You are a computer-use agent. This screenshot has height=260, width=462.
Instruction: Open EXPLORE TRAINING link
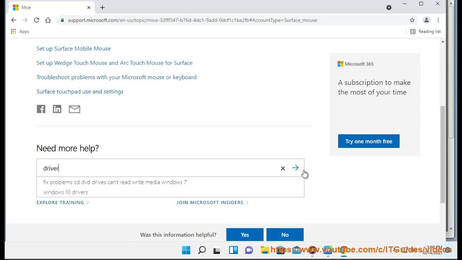coord(63,203)
